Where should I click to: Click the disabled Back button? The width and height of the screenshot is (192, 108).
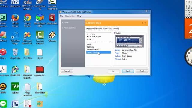click(x=114, y=71)
